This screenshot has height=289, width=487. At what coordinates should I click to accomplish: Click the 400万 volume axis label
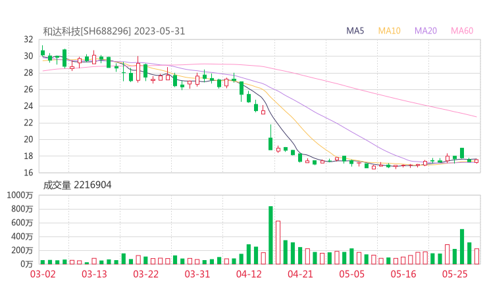click(22, 236)
